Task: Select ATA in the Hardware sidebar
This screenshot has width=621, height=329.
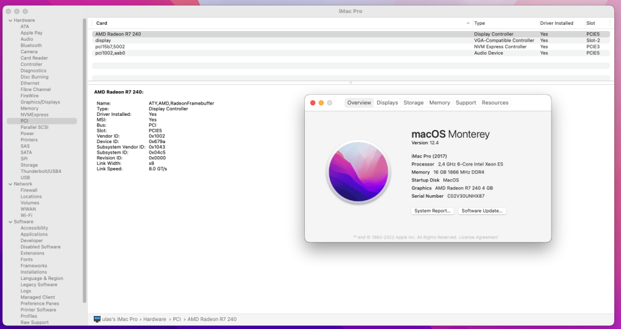Action: (25, 27)
